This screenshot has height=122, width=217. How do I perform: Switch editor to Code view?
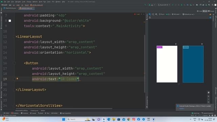(x=199, y=11)
